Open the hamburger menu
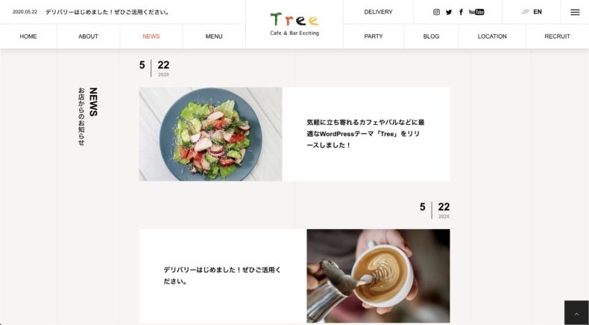 tap(575, 12)
